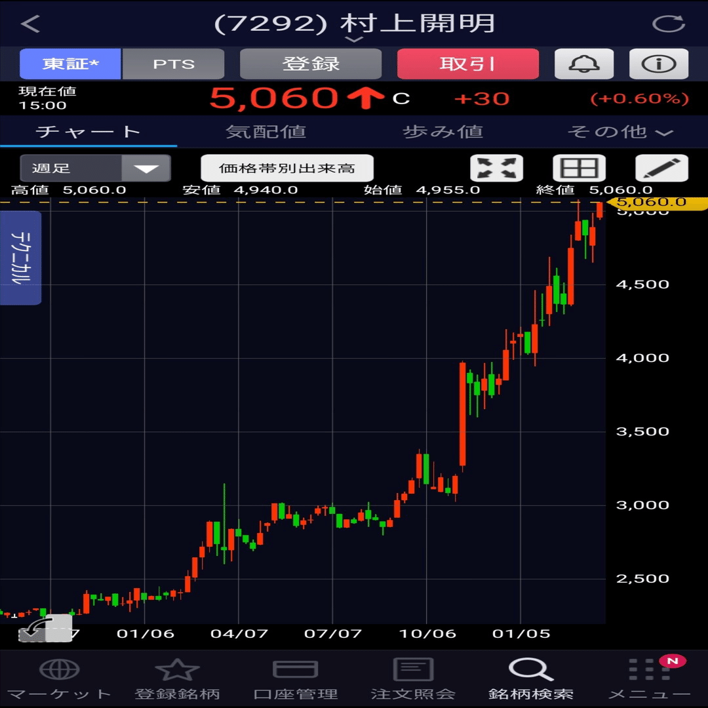Expand chart to fullscreen

tap(497, 168)
